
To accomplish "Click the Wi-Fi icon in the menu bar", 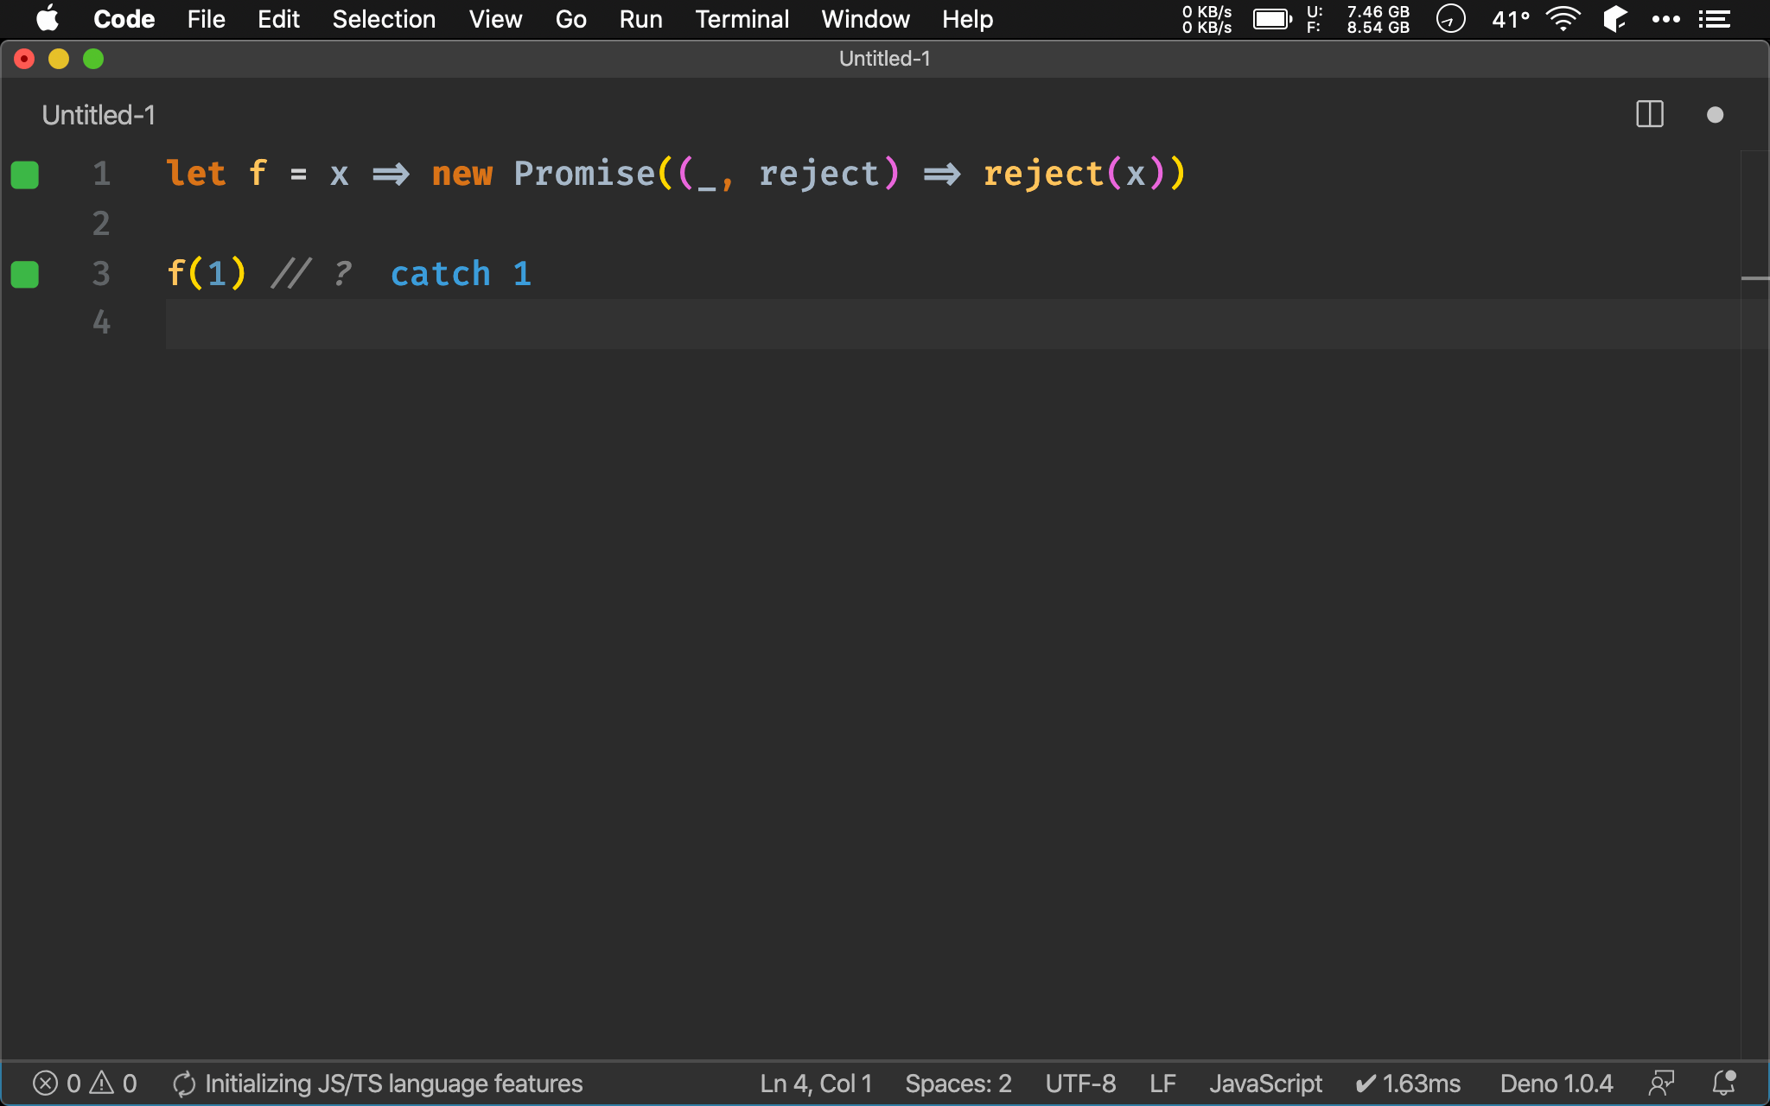I will 1563,19.
